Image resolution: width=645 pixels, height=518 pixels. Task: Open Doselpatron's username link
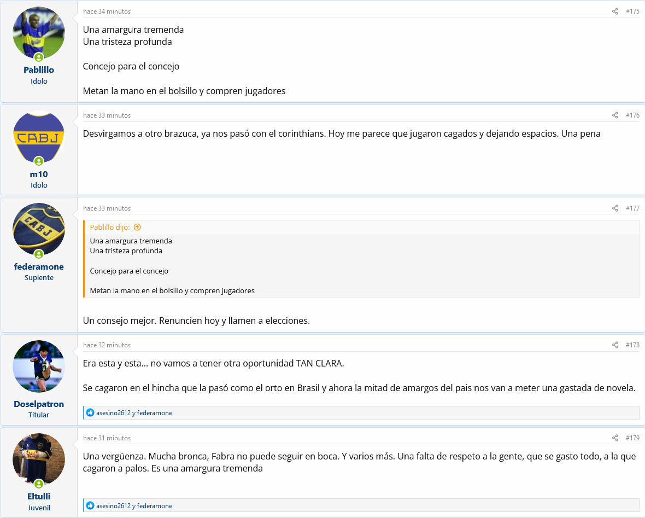pos(39,404)
